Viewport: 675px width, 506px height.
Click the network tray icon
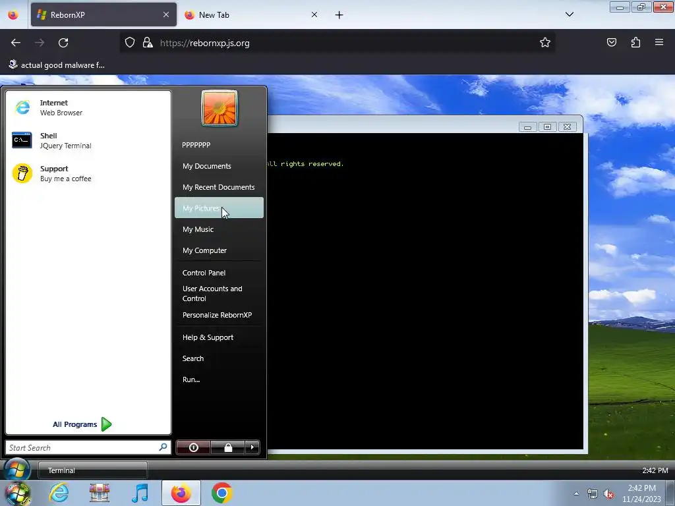click(x=593, y=493)
